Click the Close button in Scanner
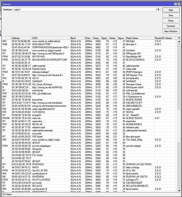Viewport: 182px width, 197px height. click(171, 20)
